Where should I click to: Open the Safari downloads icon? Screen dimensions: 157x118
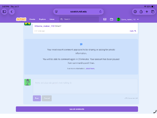pyautogui.click(x=135, y=11)
